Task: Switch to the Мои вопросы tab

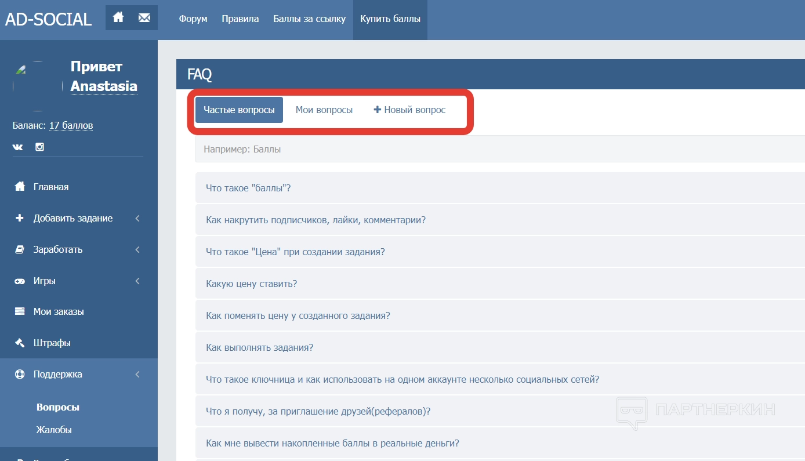Action: pos(324,110)
